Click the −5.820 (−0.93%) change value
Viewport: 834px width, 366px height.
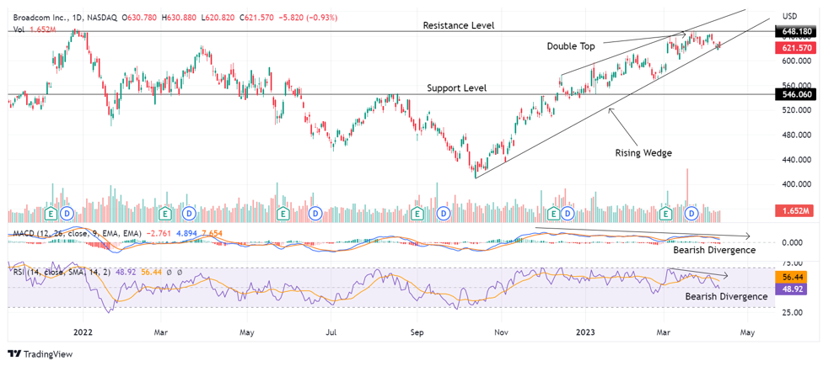coord(307,18)
